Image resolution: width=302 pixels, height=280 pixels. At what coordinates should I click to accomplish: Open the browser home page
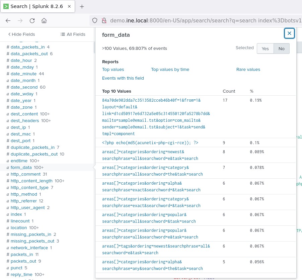pos(44,21)
